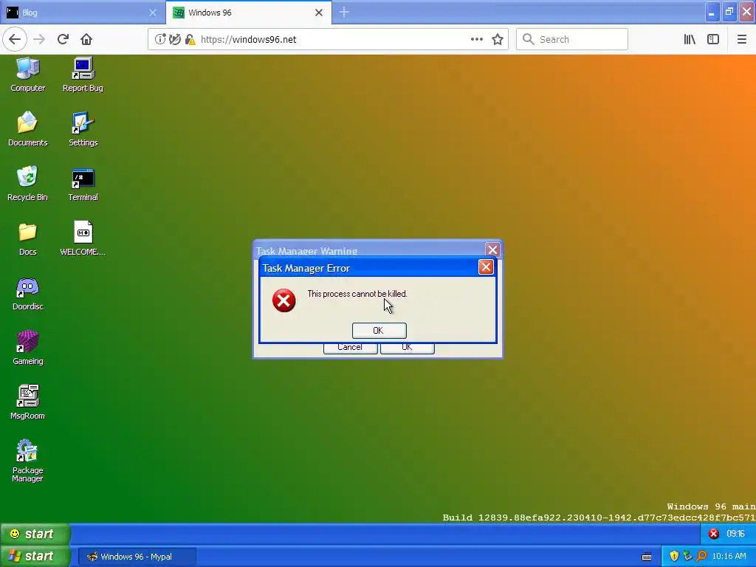Close the Blog tab
Image resolution: width=756 pixels, height=567 pixels.
point(153,13)
